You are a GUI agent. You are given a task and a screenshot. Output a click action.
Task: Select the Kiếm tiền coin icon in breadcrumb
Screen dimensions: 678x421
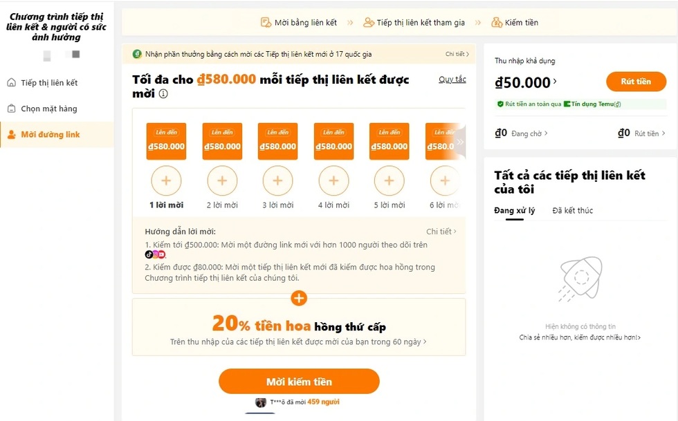pos(497,21)
